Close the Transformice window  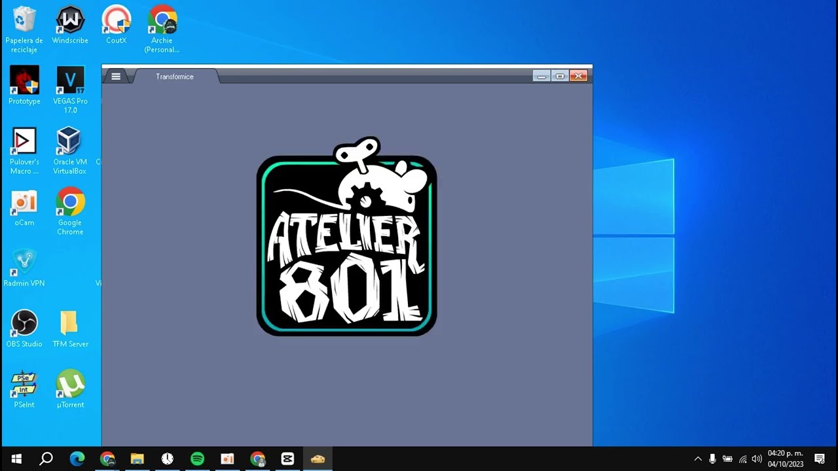point(578,77)
